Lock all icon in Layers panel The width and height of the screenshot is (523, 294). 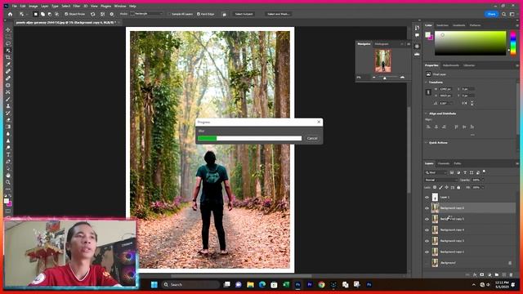coord(458,187)
